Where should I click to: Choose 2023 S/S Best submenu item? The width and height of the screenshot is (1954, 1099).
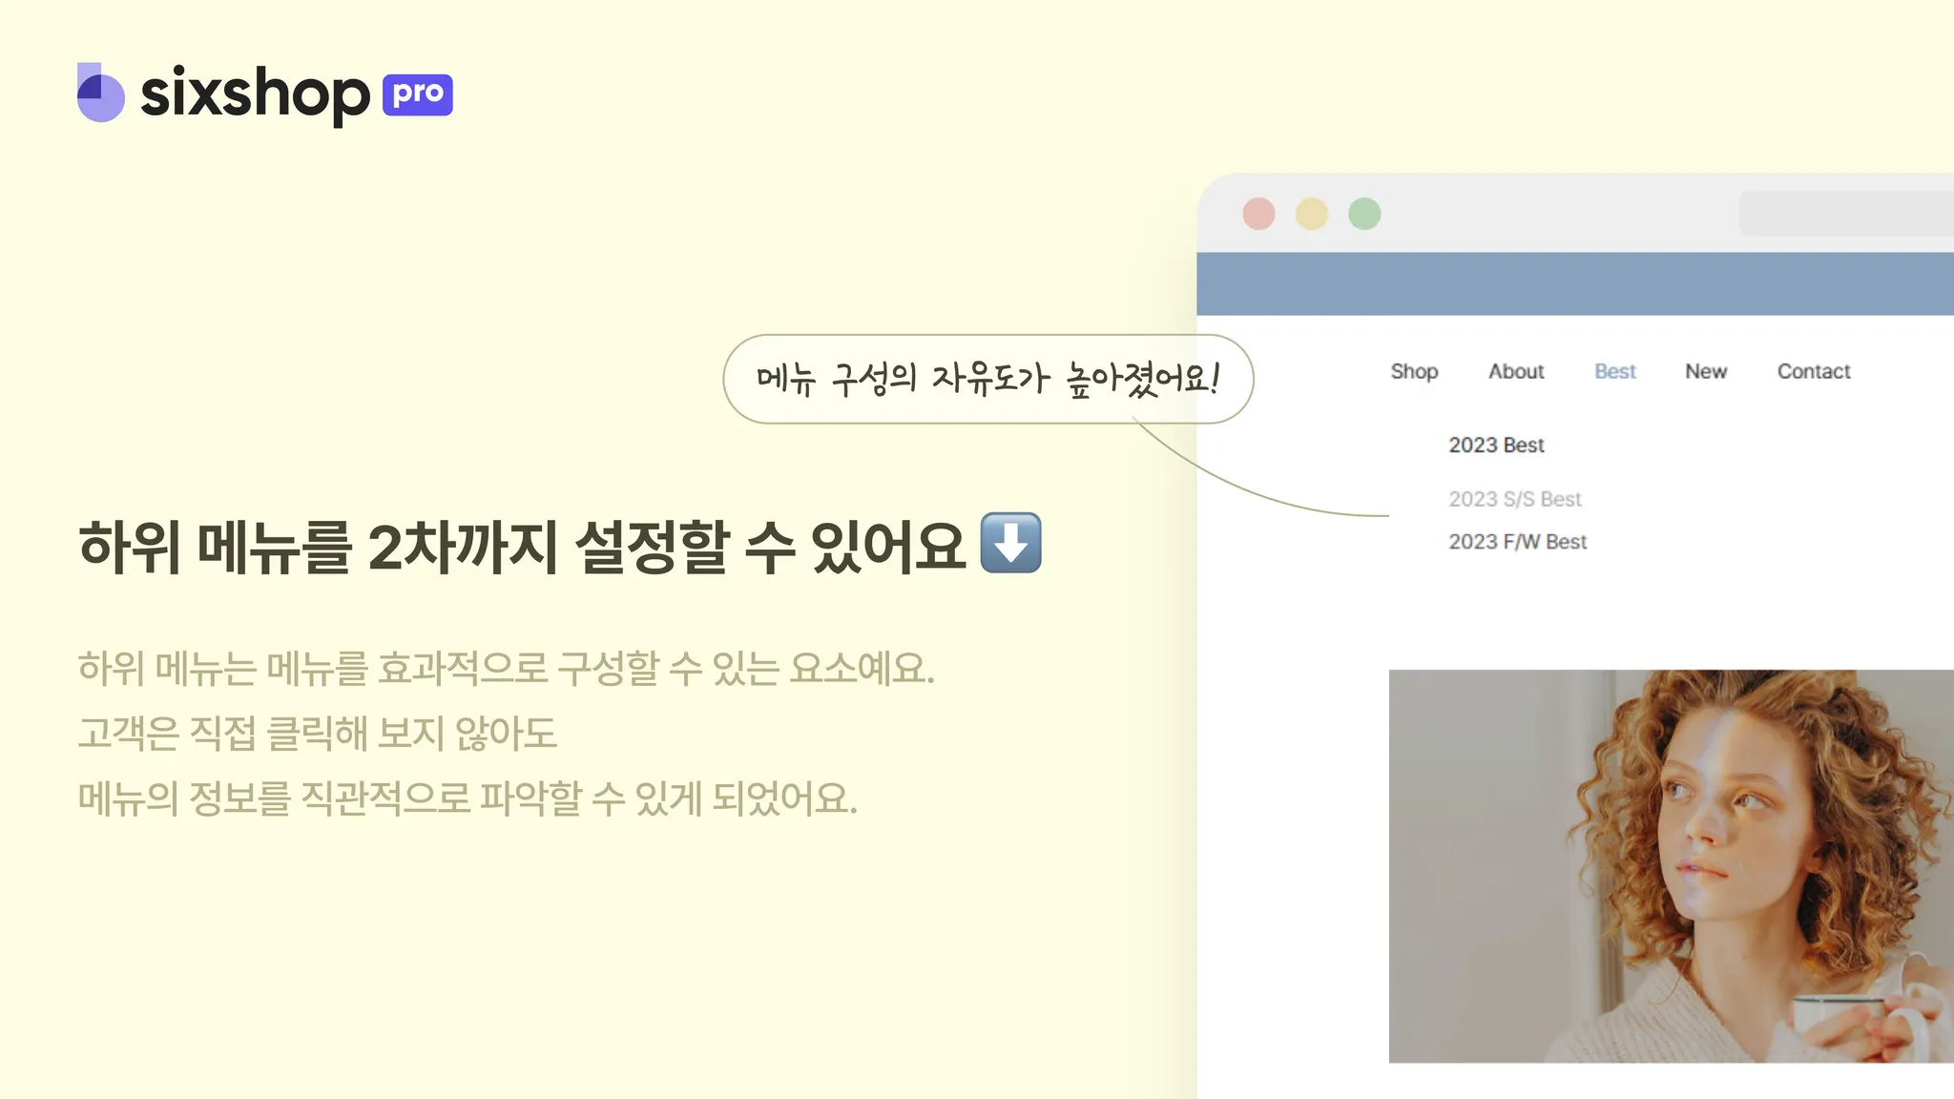click(1515, 499)
